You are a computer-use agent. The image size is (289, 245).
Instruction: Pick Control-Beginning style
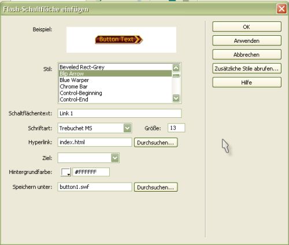(115, 93)
